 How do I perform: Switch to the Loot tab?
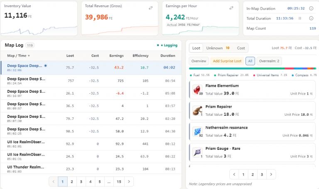coord(196,48)
